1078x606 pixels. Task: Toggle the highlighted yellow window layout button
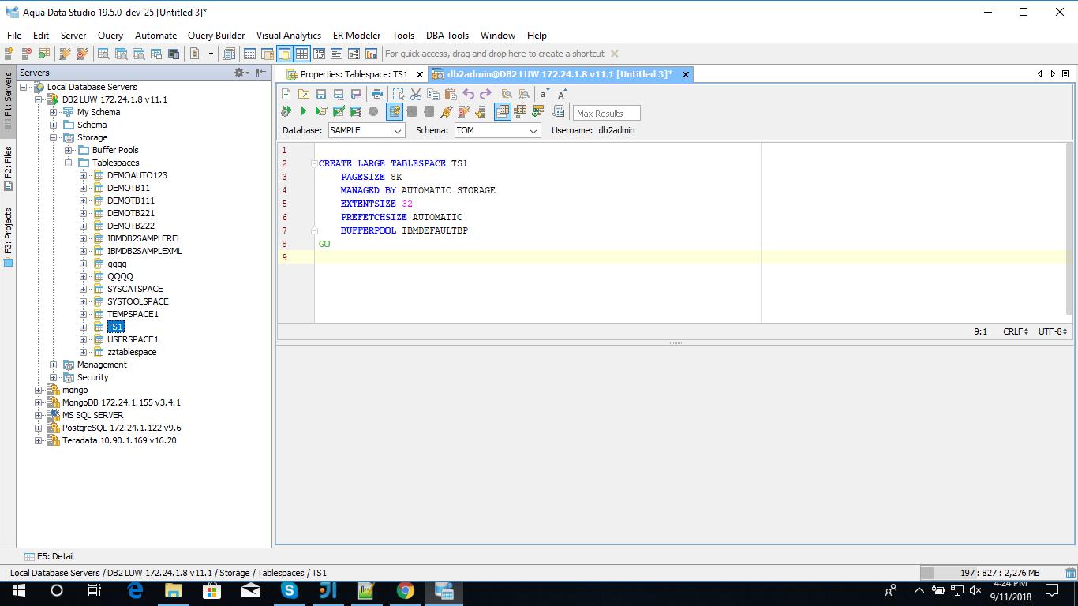[284, 54]
